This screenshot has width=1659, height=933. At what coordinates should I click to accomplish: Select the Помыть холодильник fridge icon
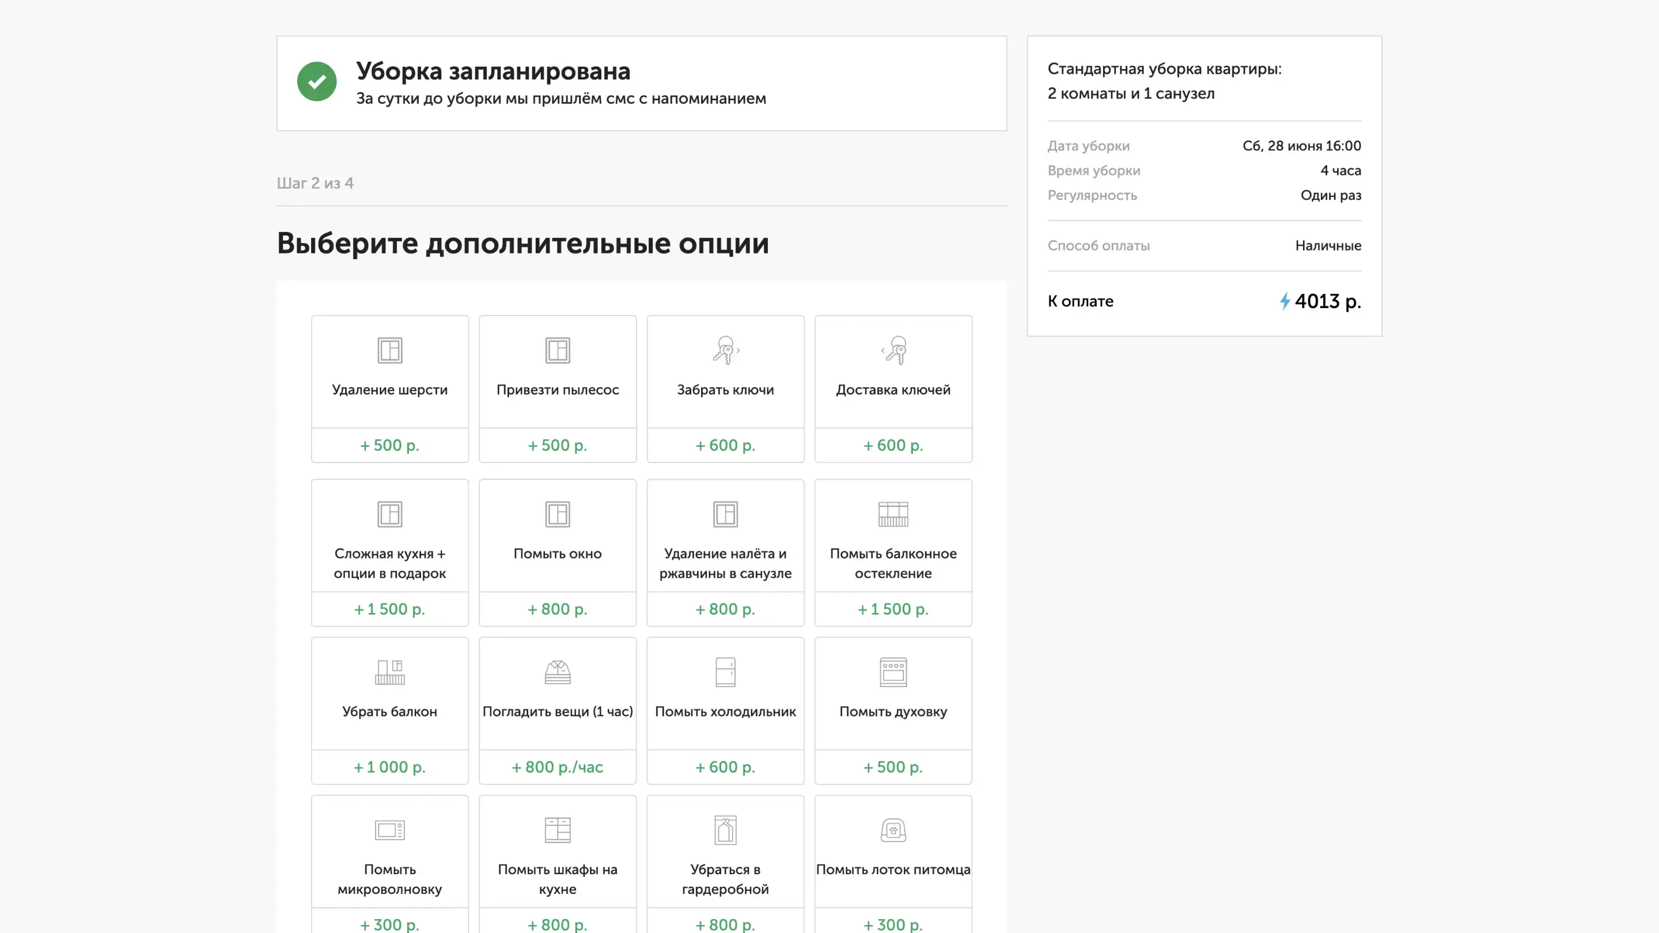pyautogui.click(x=725, y=672)
